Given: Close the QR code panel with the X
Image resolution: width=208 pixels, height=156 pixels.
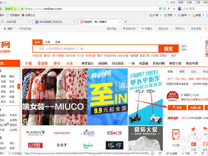Looking at the screenshot, I should pos(202,37).
